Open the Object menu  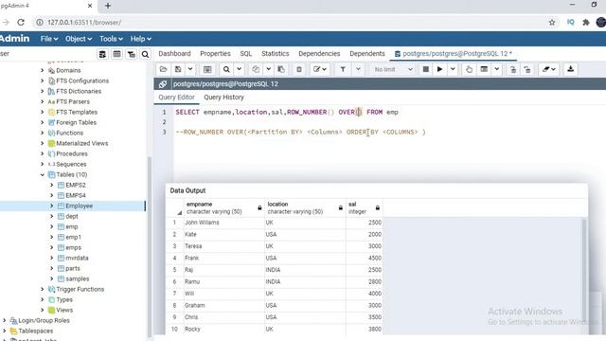[x=79, y=39]
